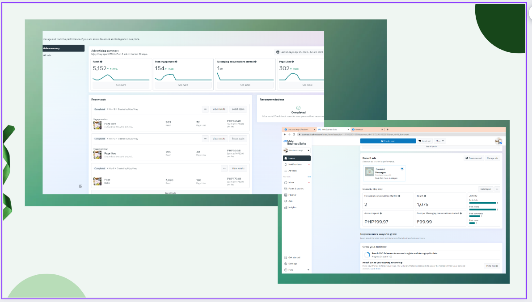532x302 pixels.
Task: Go to Posts & stories icon
Action: tap(286, 189)
